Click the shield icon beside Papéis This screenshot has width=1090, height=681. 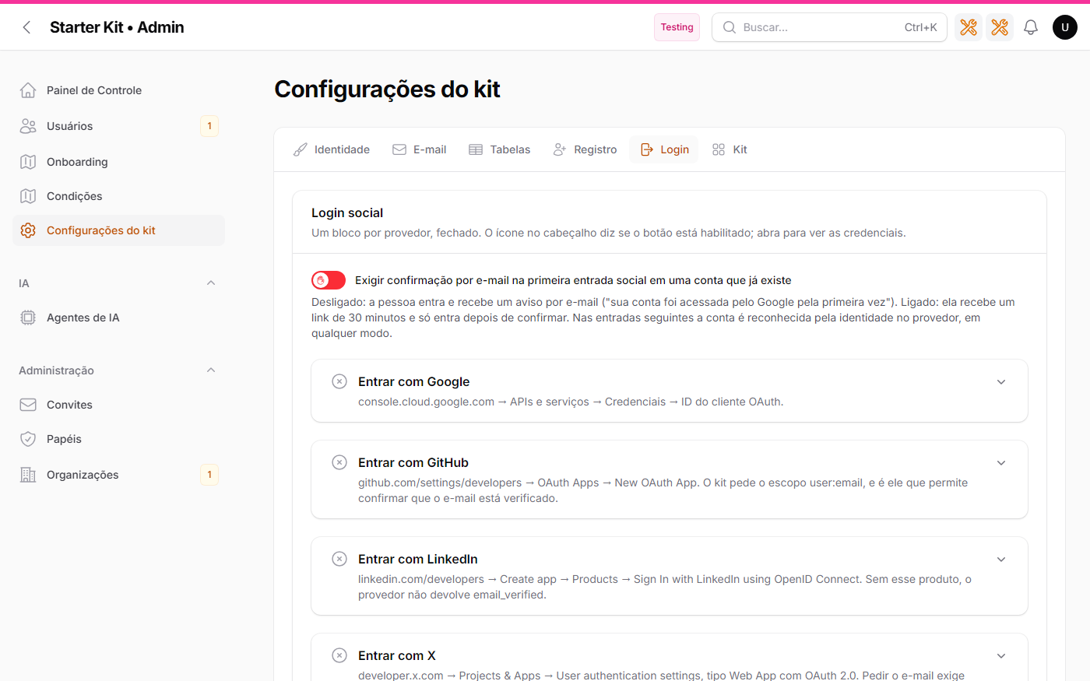tap(28, 439)
